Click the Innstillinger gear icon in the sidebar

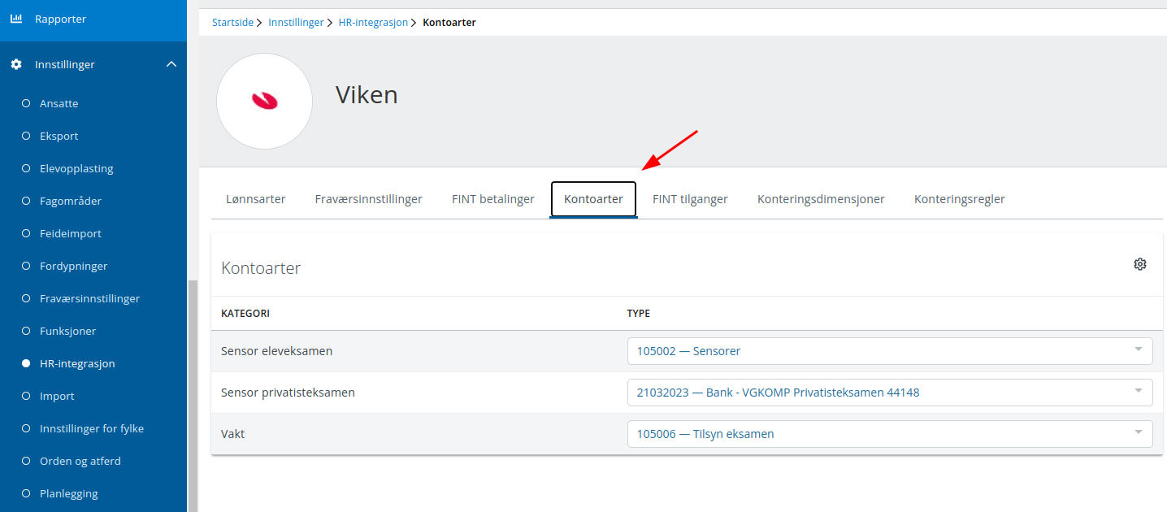click(x=16, y=64)
